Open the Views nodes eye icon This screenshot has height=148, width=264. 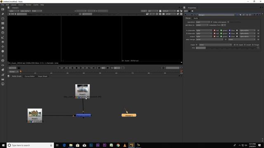click(x=3, y=65)
